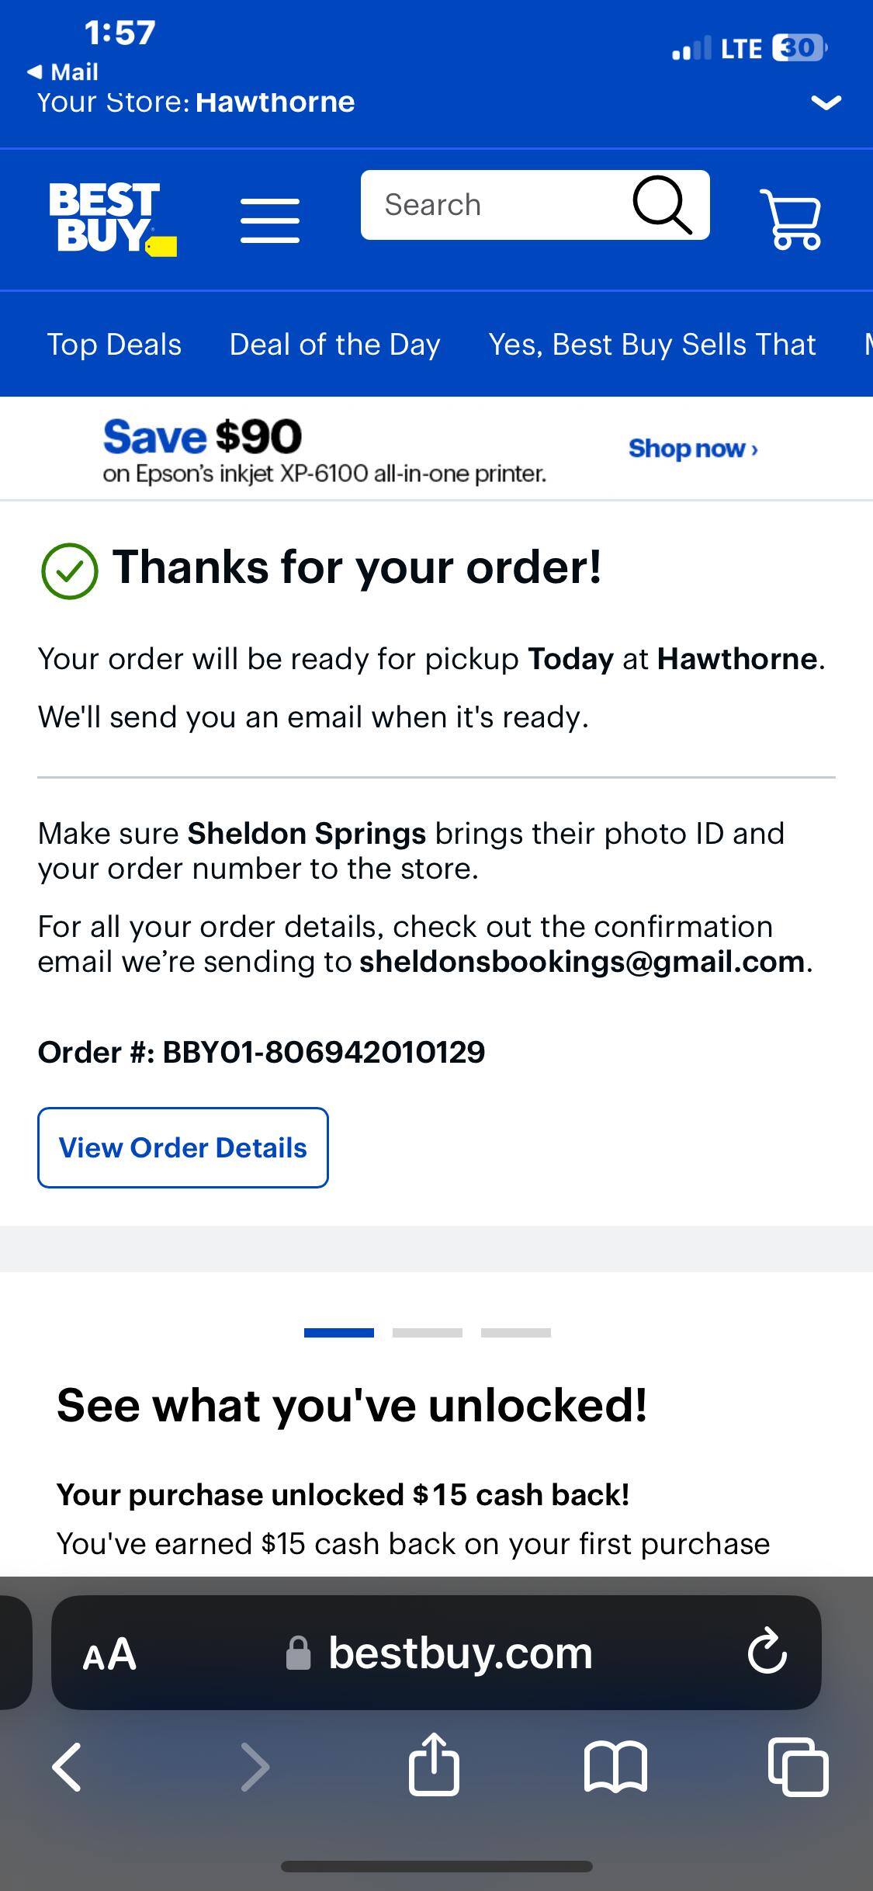Open Yes, Best Buy Sells That

click(x=652, y=344)
